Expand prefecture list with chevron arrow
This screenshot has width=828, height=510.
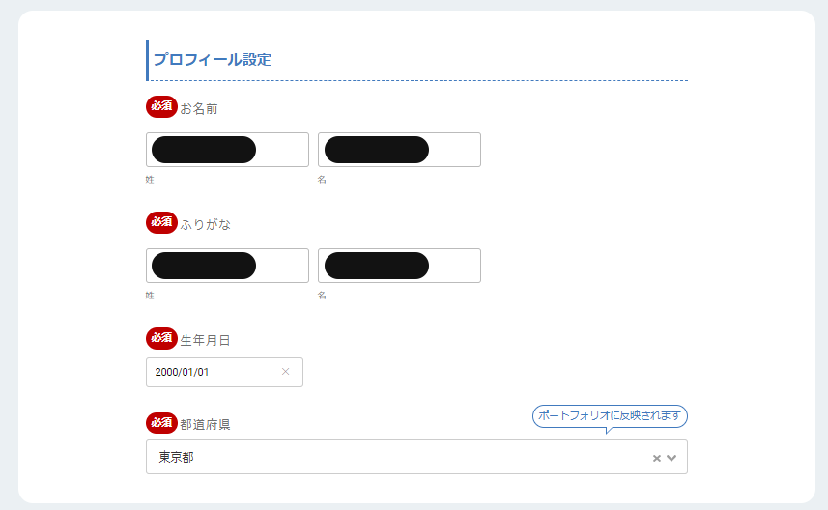(671, 458)
